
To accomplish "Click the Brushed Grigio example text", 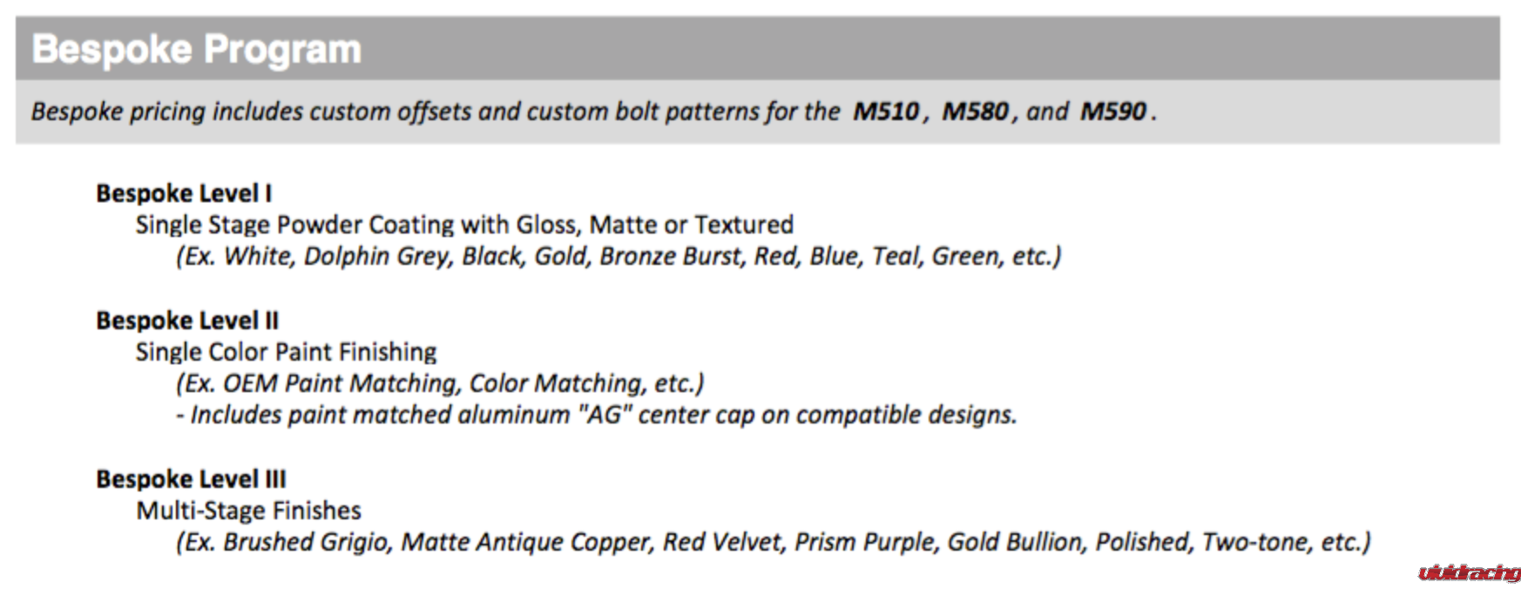I will pyautogui.click(x=307, y=542).
